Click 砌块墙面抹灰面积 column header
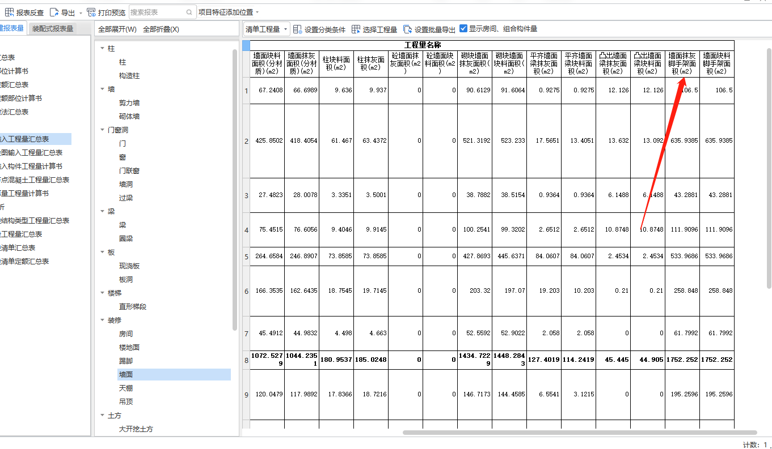The image size is (772, 449). (x=475, y=63)
